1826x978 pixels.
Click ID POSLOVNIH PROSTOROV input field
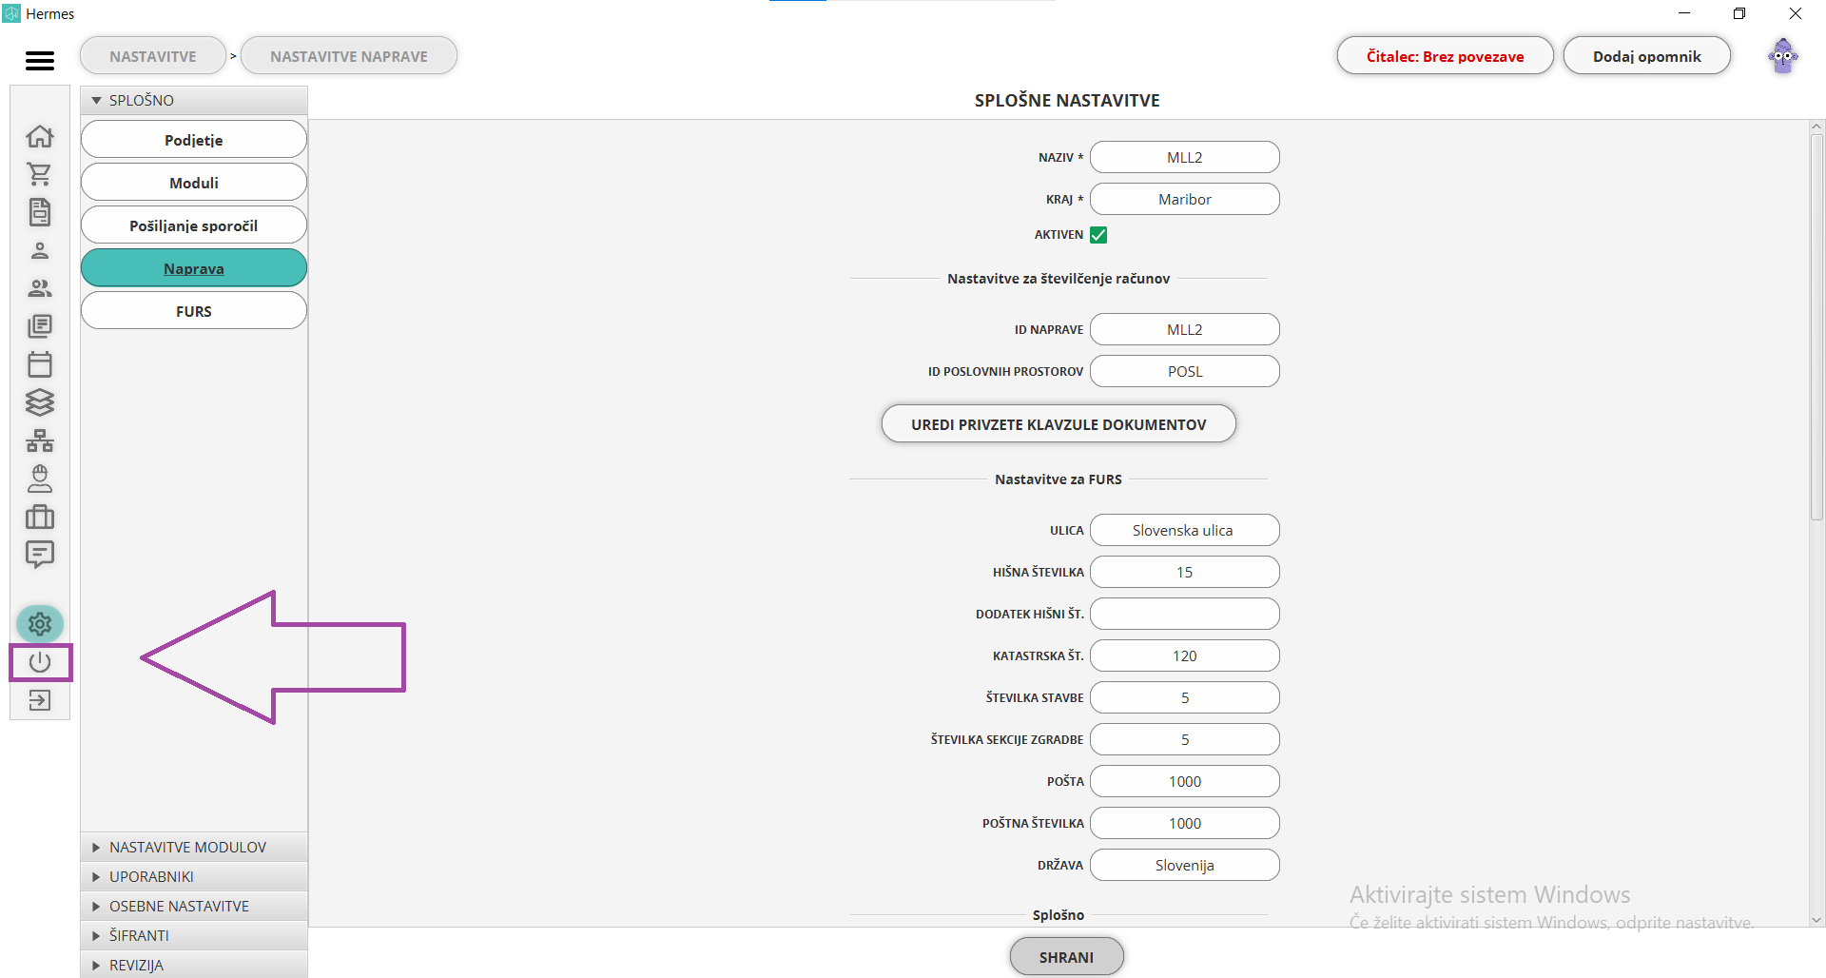[1185, 371]
